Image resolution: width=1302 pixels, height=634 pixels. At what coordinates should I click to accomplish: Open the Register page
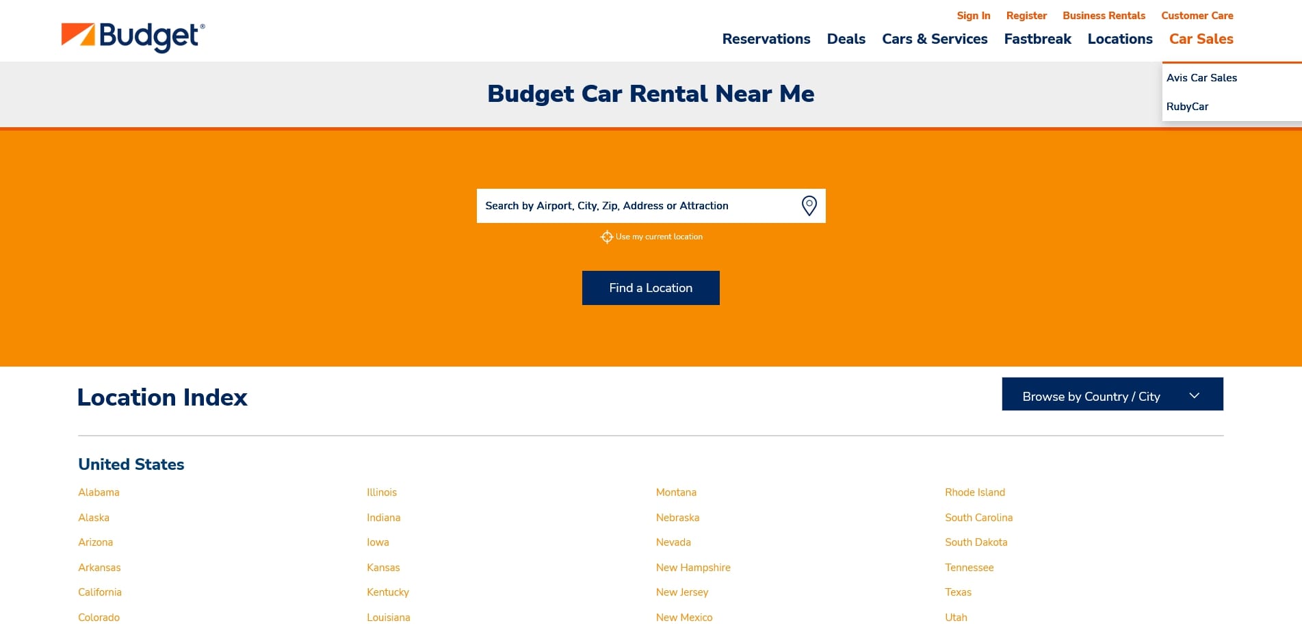pos(1026,15)
